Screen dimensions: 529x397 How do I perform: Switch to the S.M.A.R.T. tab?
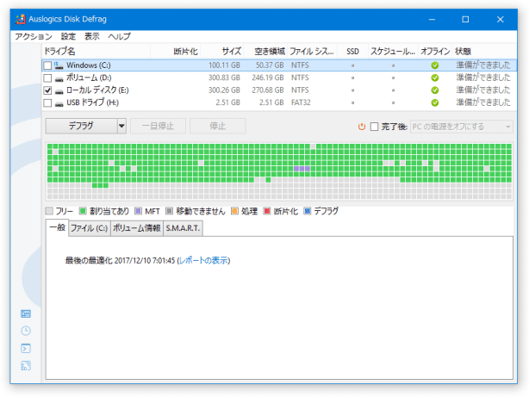183,228
